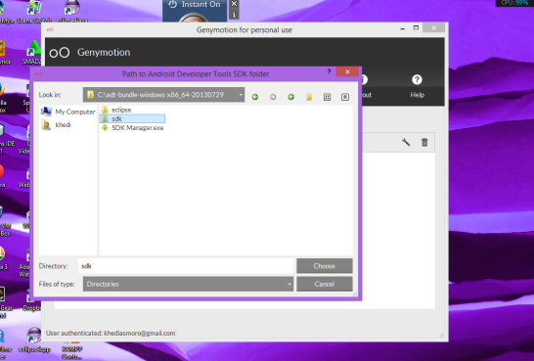Select the sdk folder

(132, 118)
